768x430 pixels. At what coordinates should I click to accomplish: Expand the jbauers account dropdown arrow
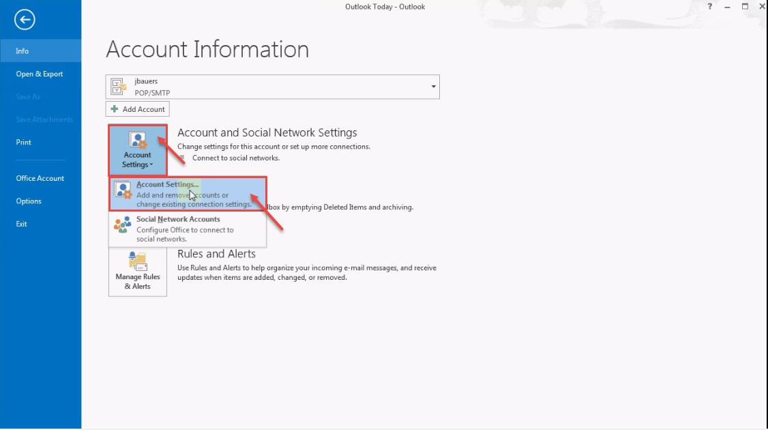click(x=433, y=87)
